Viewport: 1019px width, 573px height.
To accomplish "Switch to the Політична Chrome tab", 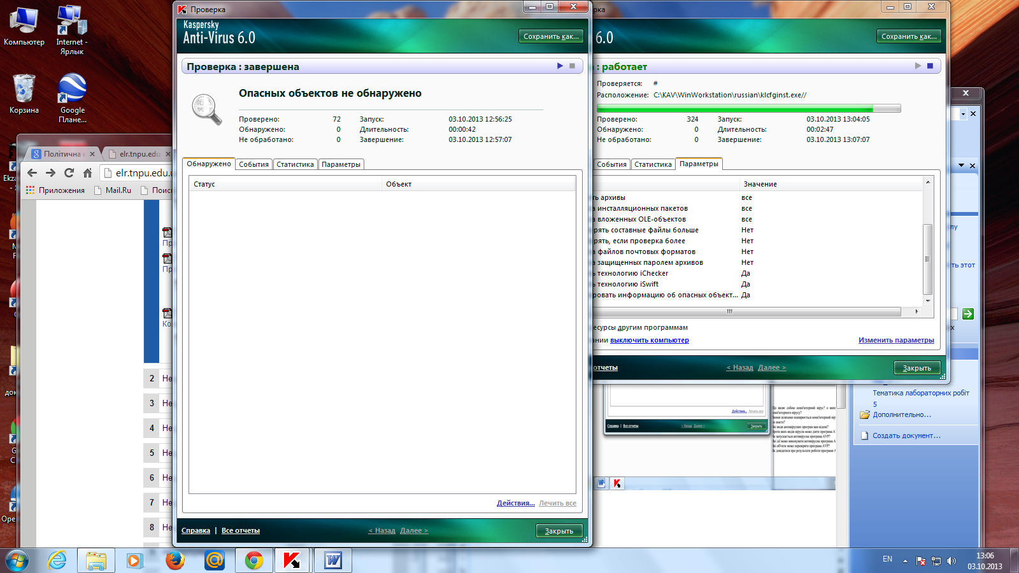I will 62,154.
